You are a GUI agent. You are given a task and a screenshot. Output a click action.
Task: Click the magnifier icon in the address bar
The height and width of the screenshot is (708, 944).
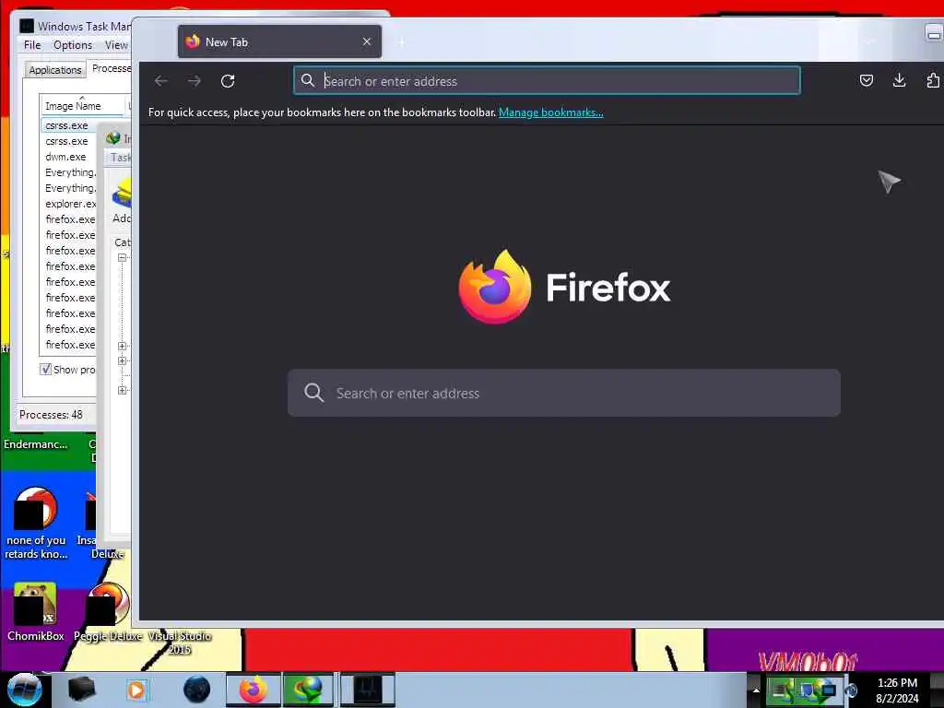tap(308, 80)
